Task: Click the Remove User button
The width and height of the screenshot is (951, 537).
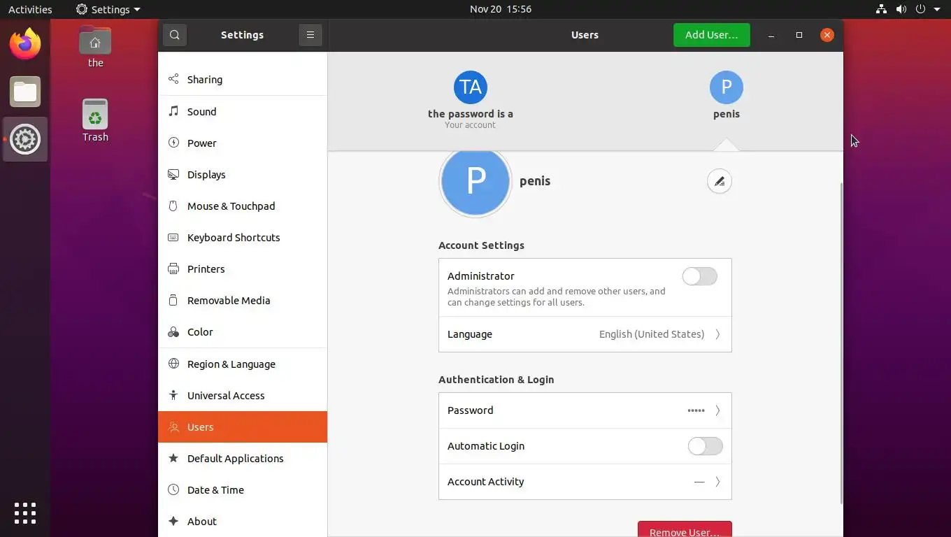Action: (685, 530)
